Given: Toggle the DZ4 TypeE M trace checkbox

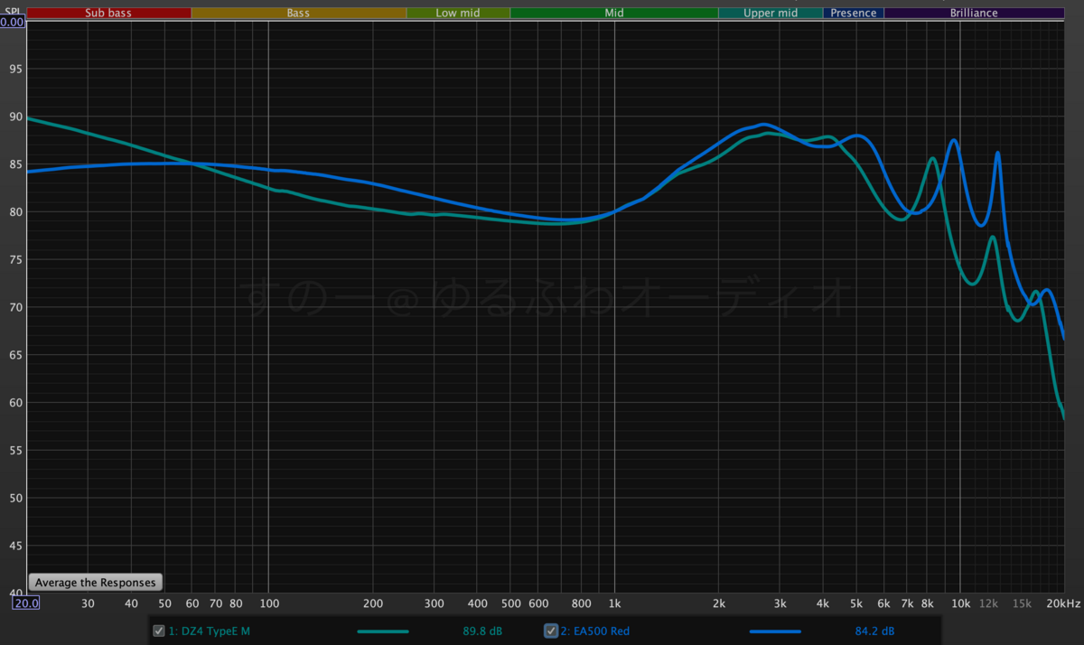Looking at the screenshot, I should click(158, 631).
